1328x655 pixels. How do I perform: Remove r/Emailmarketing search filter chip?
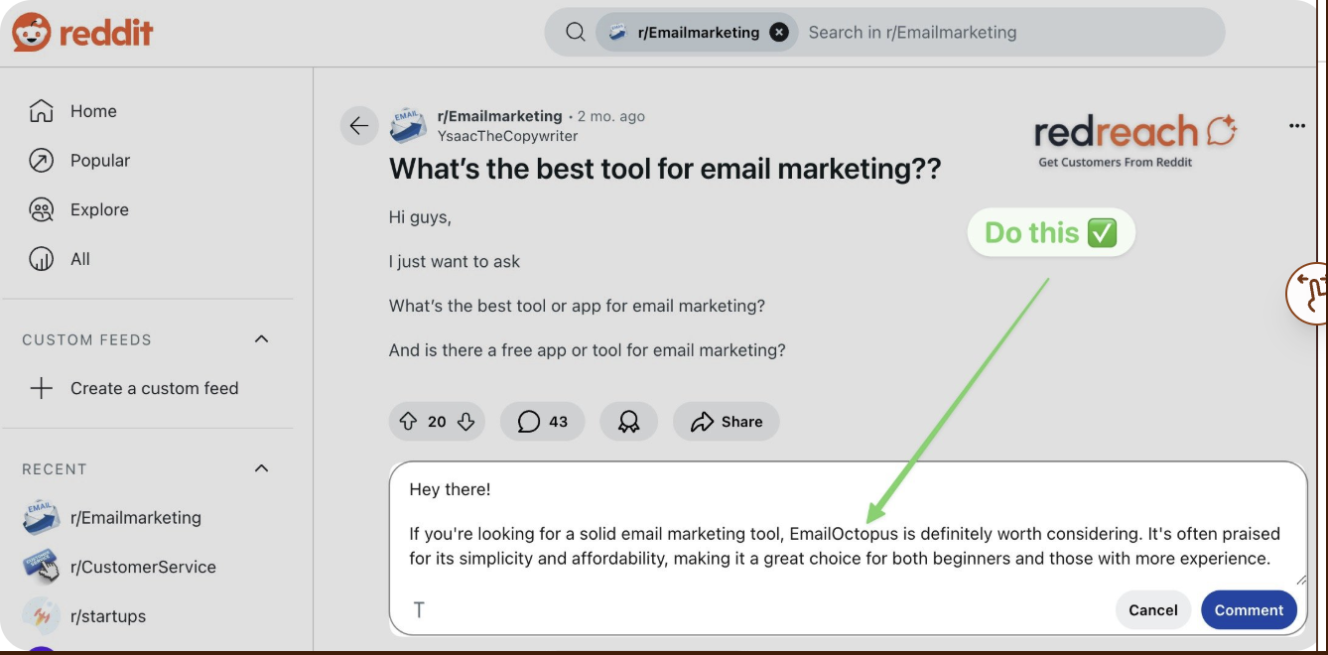pyautogui.click(x=779, y=33)
